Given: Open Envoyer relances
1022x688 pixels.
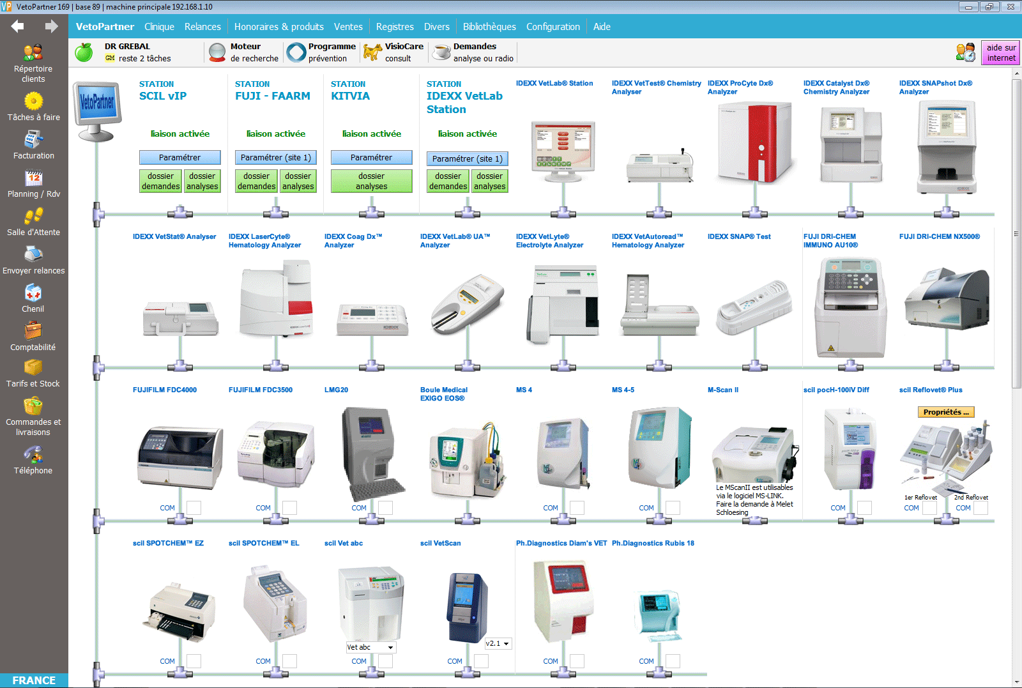Looking at the screenshot, I should [x=33, y=260].
